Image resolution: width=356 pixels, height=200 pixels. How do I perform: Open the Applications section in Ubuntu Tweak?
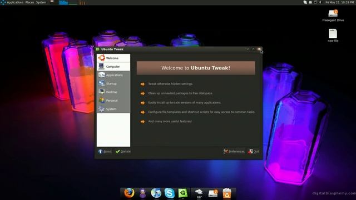click(x=113, y=75)
